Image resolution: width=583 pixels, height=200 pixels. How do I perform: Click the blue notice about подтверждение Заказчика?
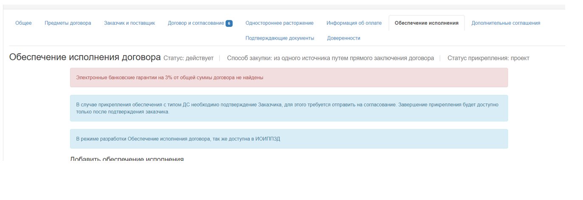tap(289, 108)
